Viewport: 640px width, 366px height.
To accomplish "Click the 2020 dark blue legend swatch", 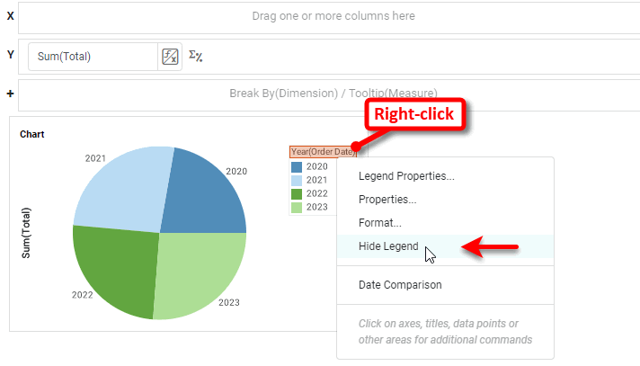I will [x=297, y=166].
